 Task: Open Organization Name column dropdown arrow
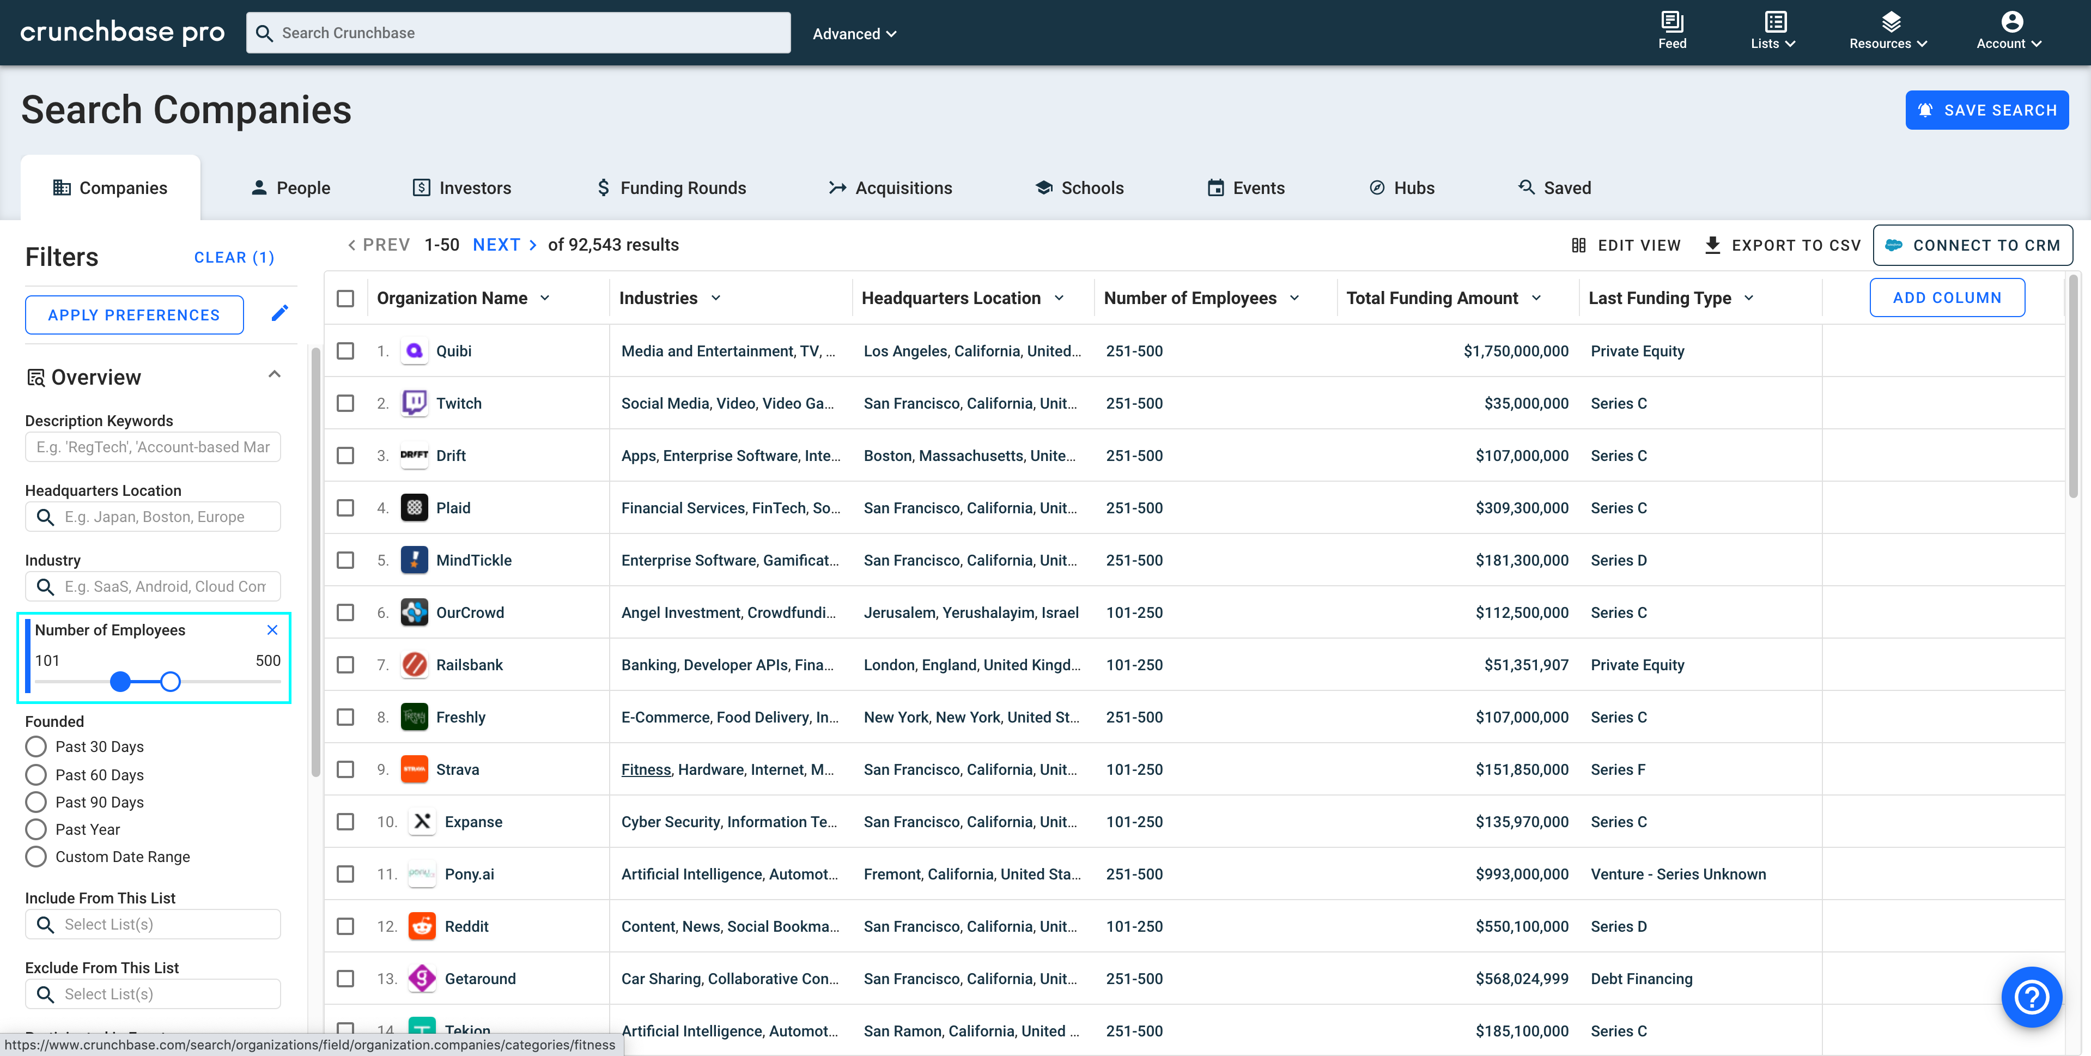coord(545,299)
